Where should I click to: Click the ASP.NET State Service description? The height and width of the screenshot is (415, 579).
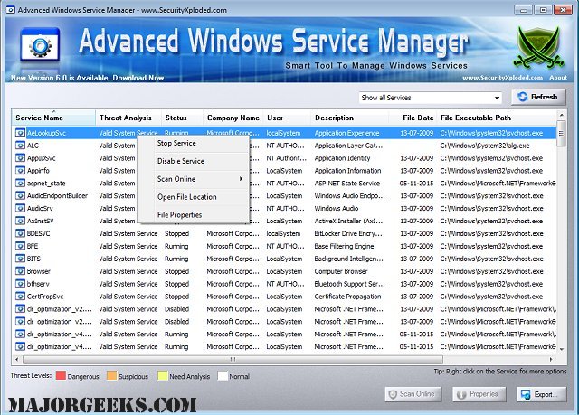tap(346, 183)
